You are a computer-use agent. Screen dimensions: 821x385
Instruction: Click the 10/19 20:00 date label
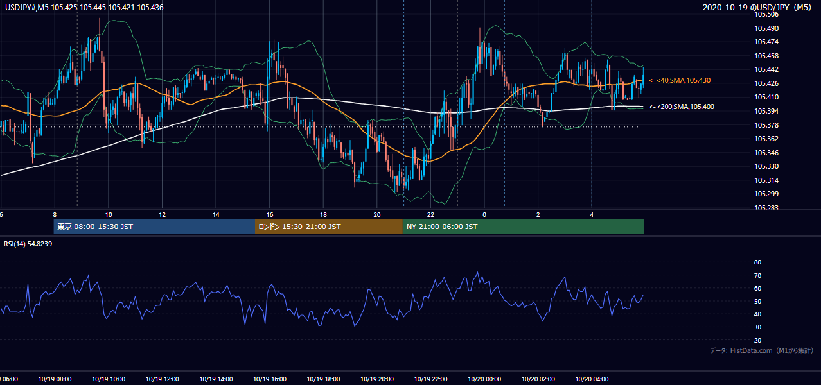[x=377, y=379]
